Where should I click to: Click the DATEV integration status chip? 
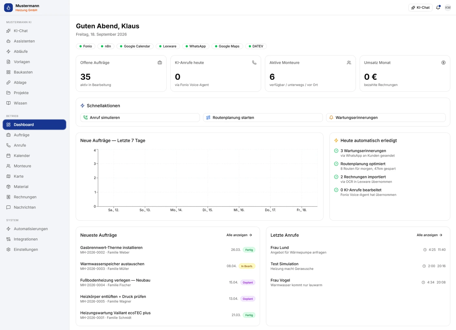click(256, 46)
